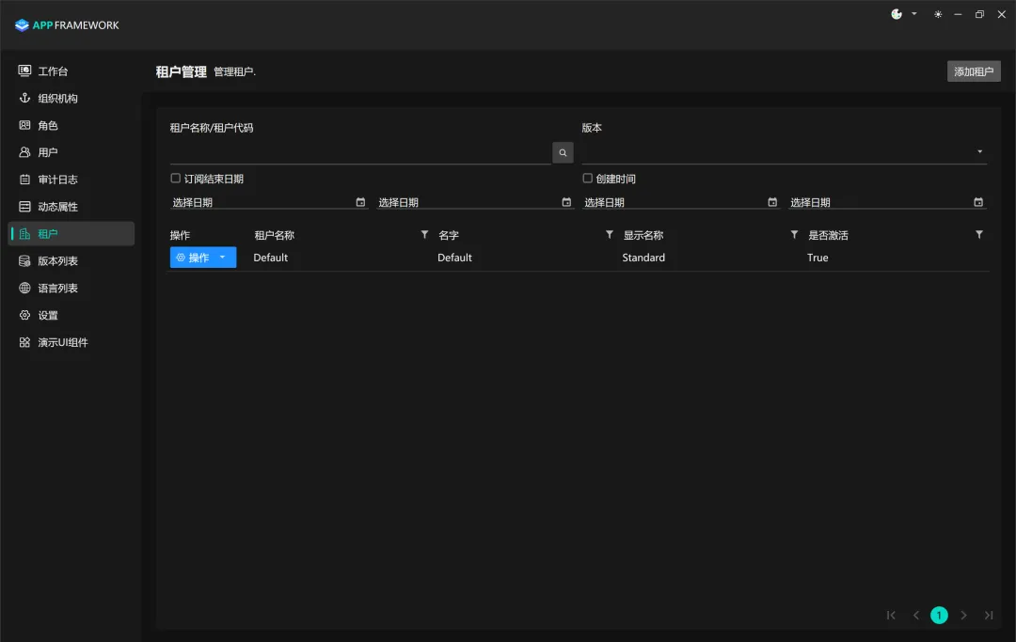
Task: Enable the 订阅结束日期 checkbox
Action: [x=175, y=178]
